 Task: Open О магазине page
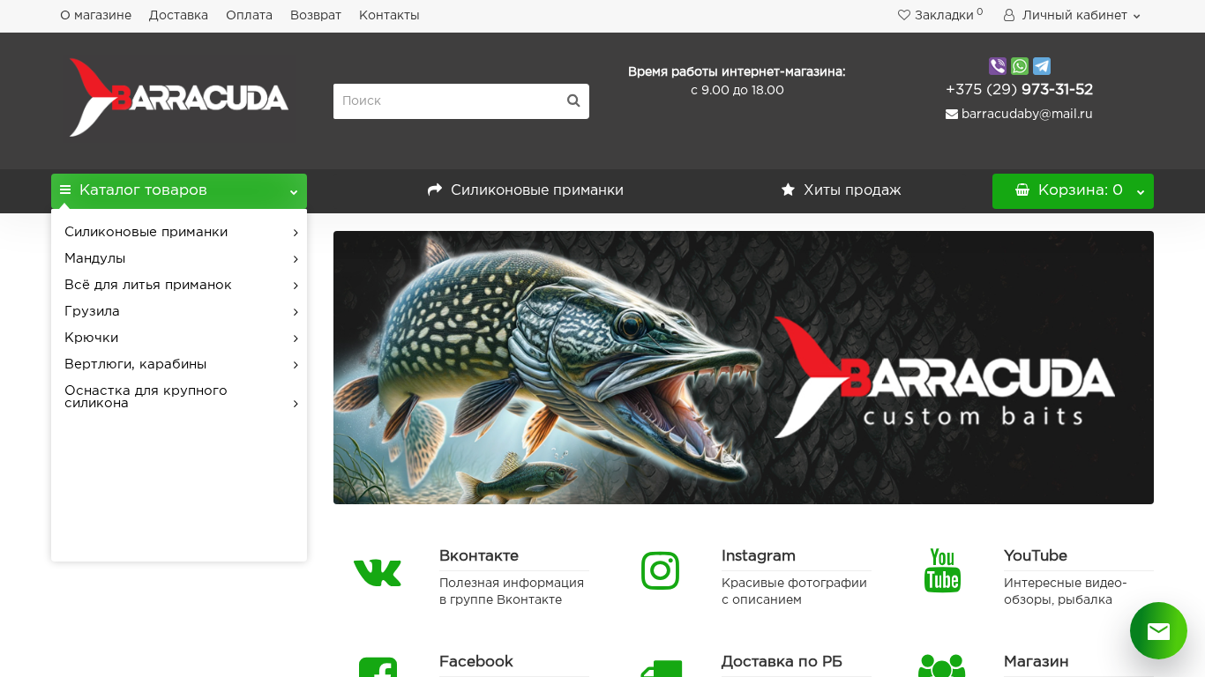pos(95,15)
